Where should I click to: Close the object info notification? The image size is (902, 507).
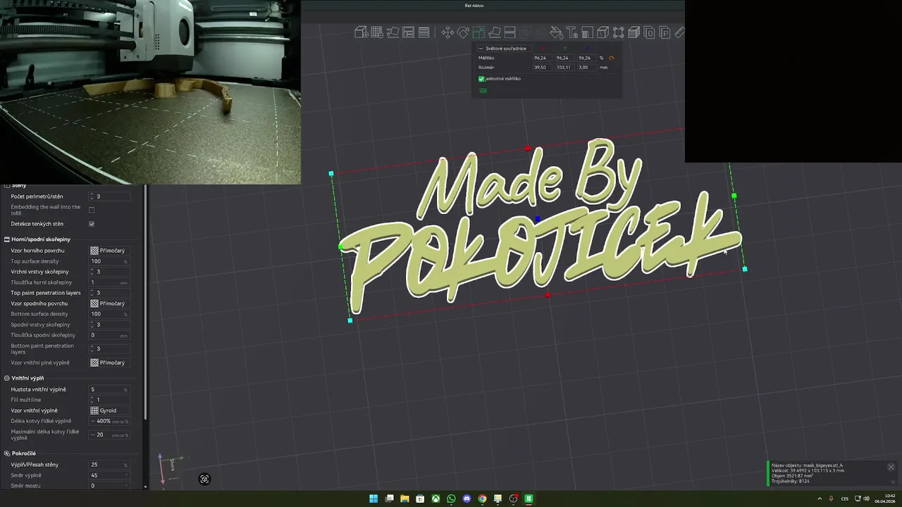891,467
